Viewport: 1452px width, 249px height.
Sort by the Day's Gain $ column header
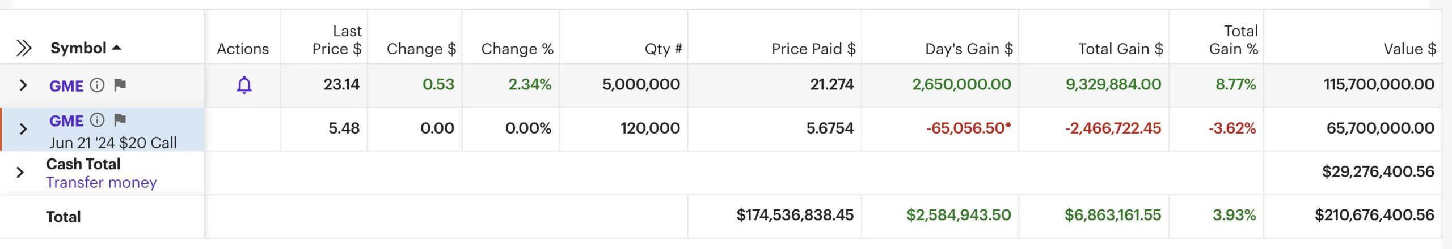pyautogui.click(x=968, y=49)
